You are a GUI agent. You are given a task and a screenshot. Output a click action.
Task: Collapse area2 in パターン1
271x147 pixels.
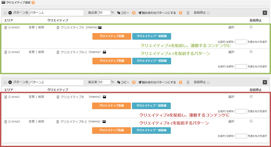9,52
